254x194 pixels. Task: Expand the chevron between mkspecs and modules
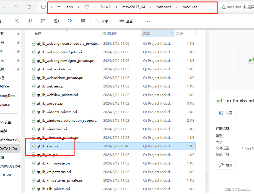(177, 7)
